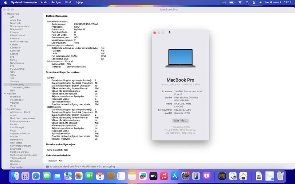
Task: Select Apper under Programvare
Action: [x=13, y=115]
